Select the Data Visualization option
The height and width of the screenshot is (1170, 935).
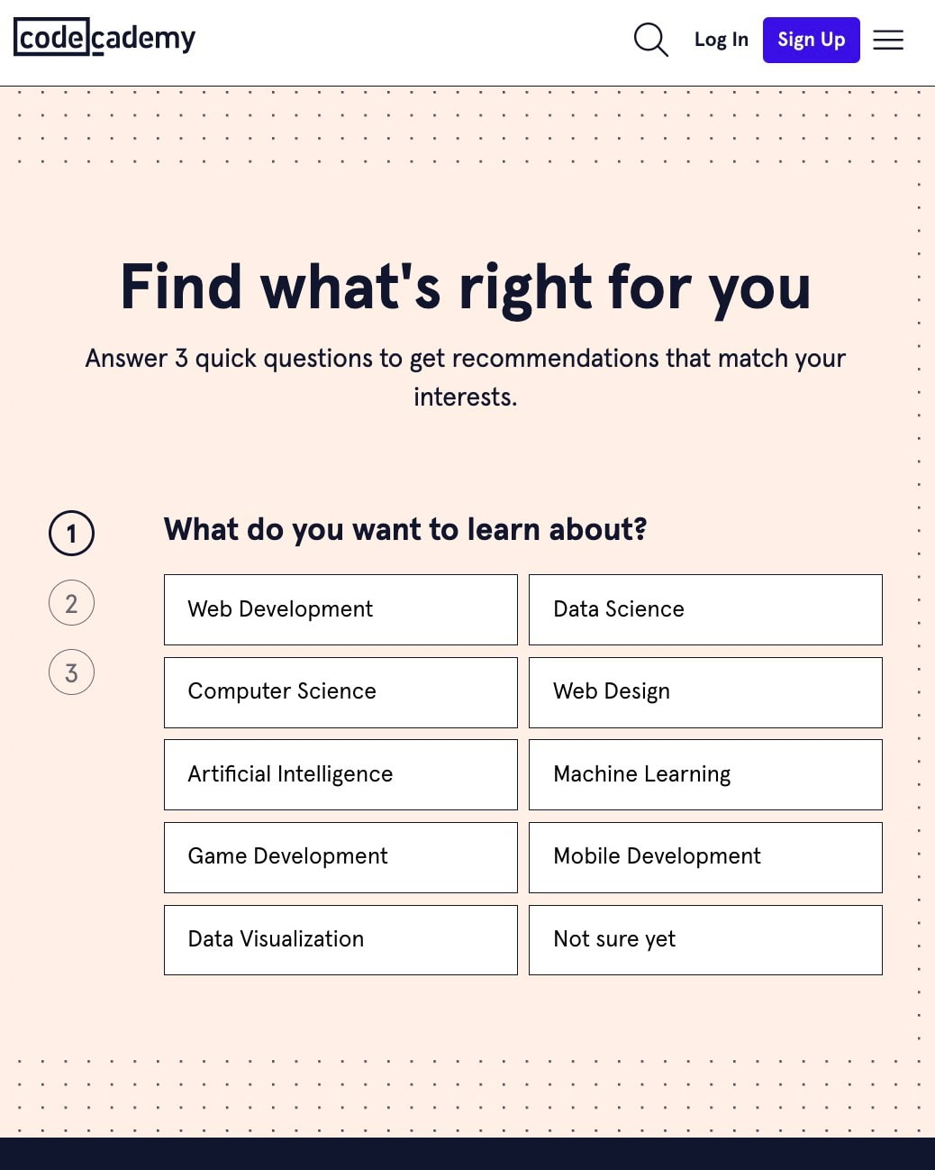pos(340,940)
